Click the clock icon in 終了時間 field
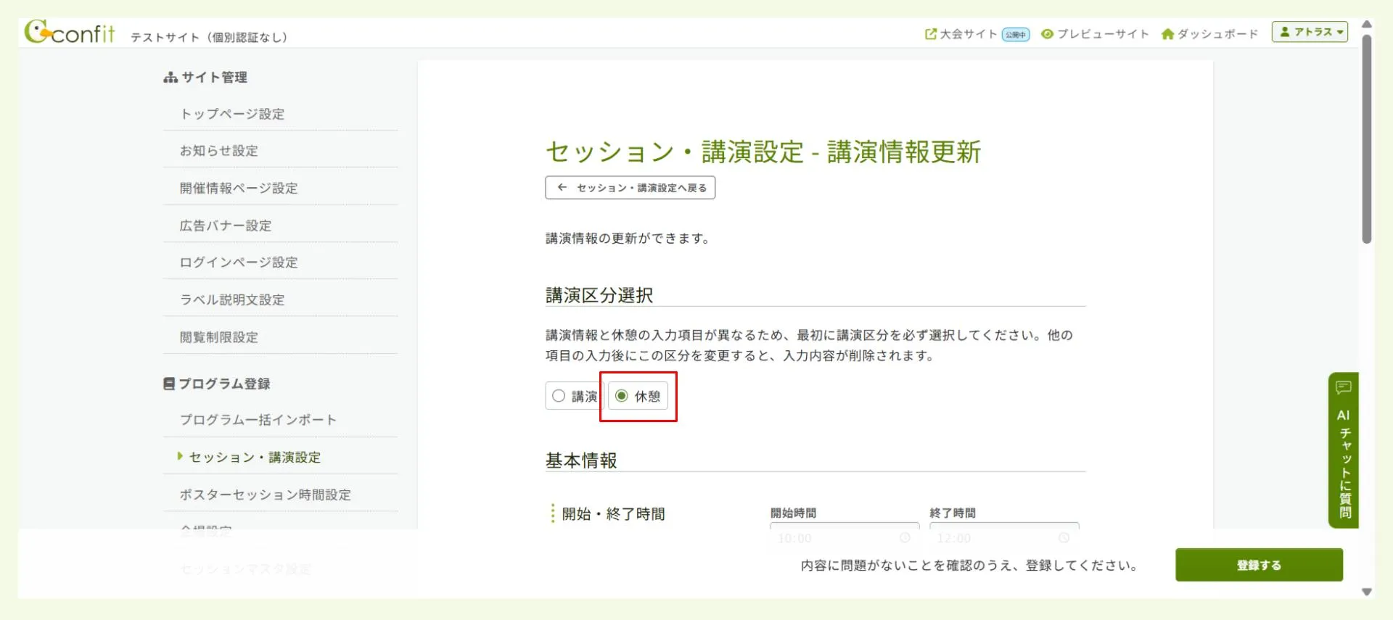Screen dimensions: 1393x620 (x=1064, y=538)
